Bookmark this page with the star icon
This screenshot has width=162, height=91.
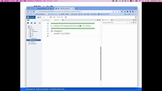119,12
